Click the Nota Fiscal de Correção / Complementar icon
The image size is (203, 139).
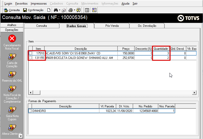click(x=12, y=89)
